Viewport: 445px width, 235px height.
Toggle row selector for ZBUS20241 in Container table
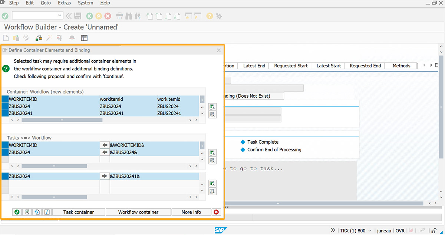tap(5, 113)
